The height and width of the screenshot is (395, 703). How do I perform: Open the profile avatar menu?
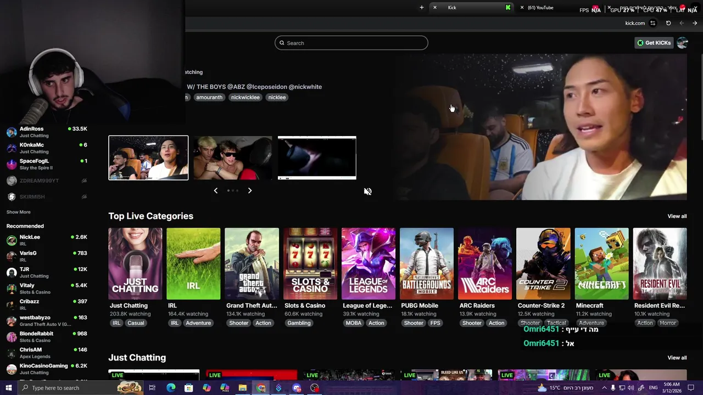click(x=682, y=43)
